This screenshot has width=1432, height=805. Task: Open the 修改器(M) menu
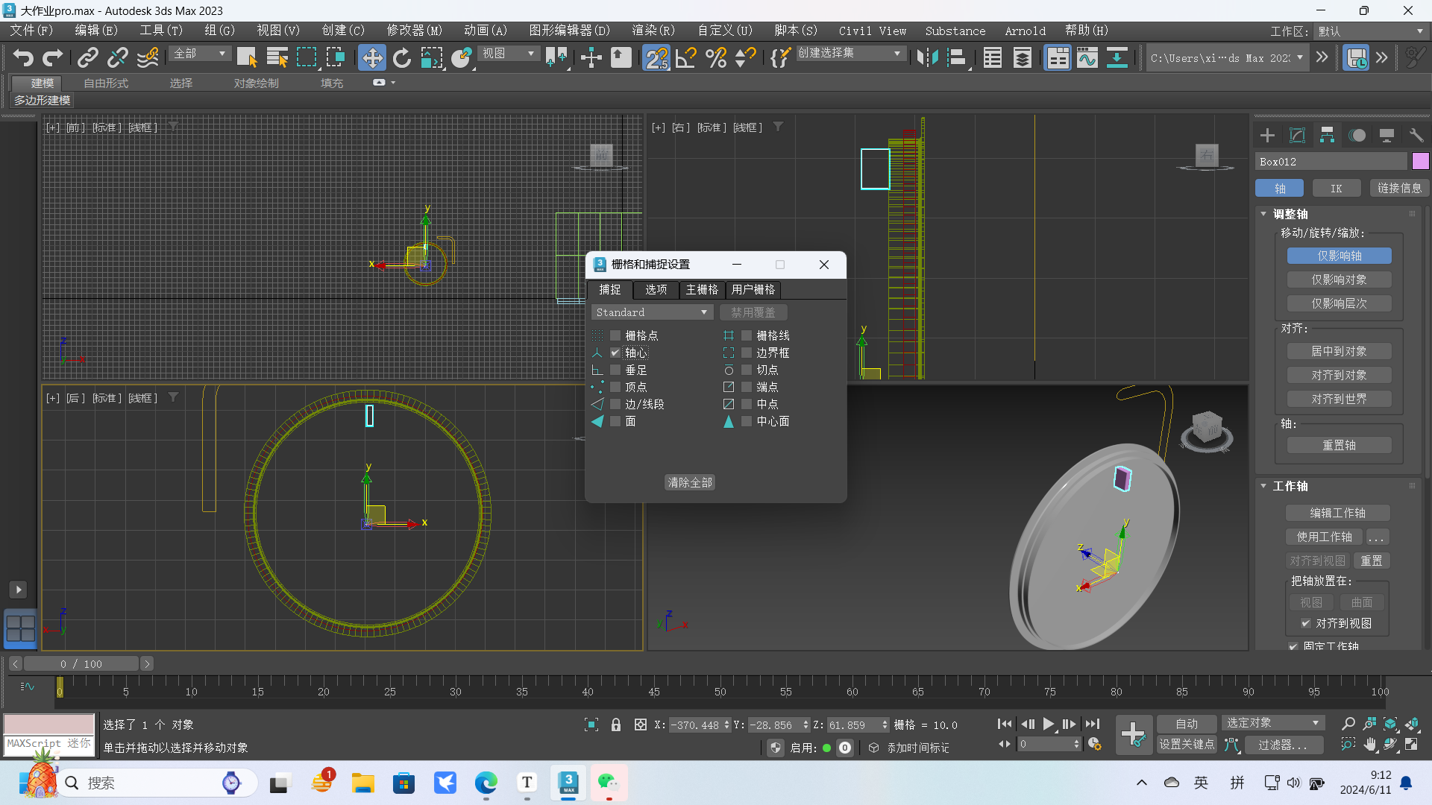(x=414, y=31)
